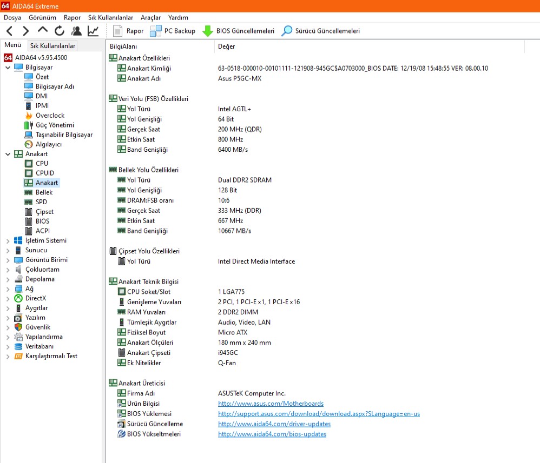Expand the Depolama tree node
Viewport: 540px width, 463px height.
pos(8,279)
